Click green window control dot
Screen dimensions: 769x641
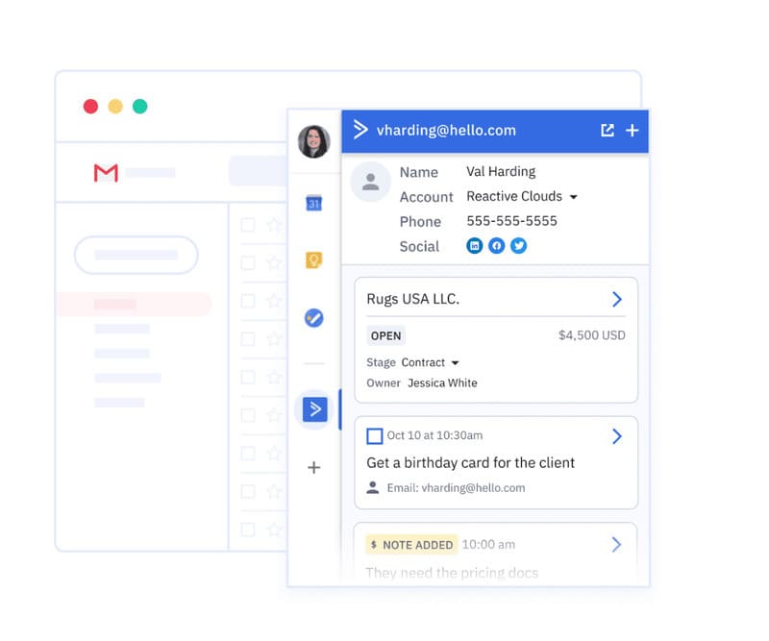pyautogui.click(x=139, y=106)
